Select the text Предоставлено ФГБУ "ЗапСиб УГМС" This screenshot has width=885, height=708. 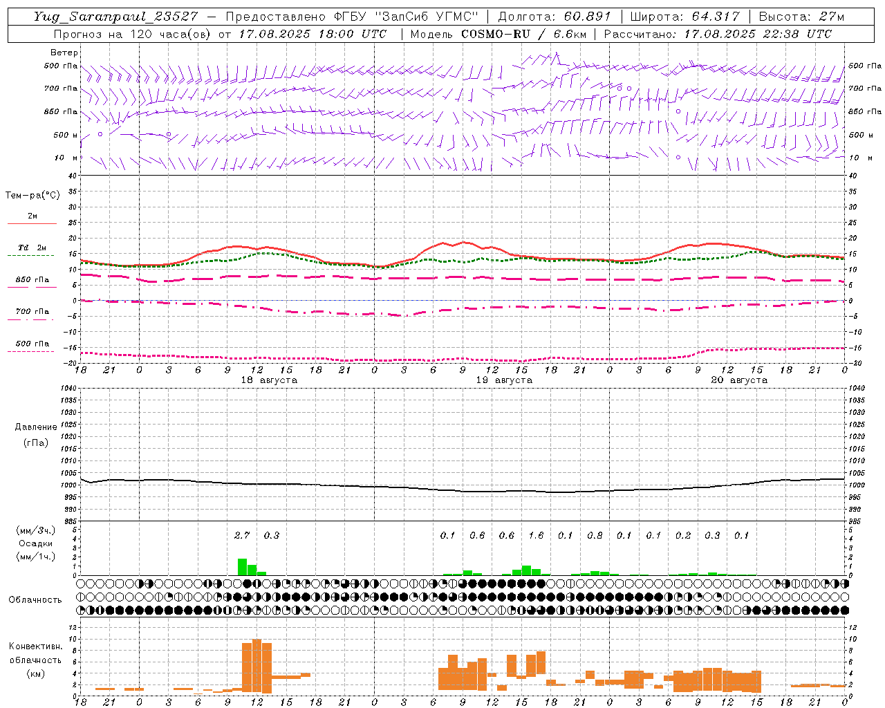pyautogui.click(x=352, y=17)
